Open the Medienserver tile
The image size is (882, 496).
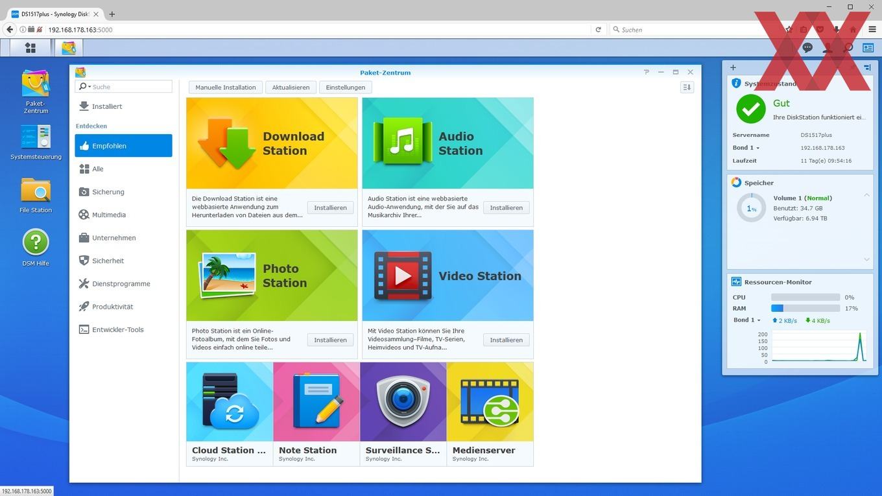(x=490, y=414)
